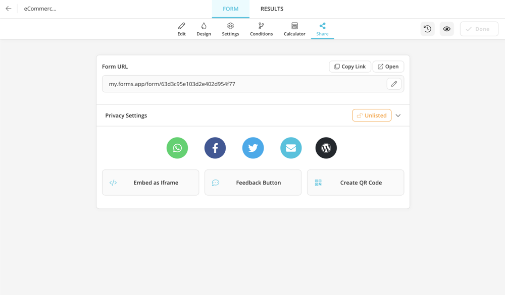
Task: Expand Privacy Settings chevron
Action: 398,115
